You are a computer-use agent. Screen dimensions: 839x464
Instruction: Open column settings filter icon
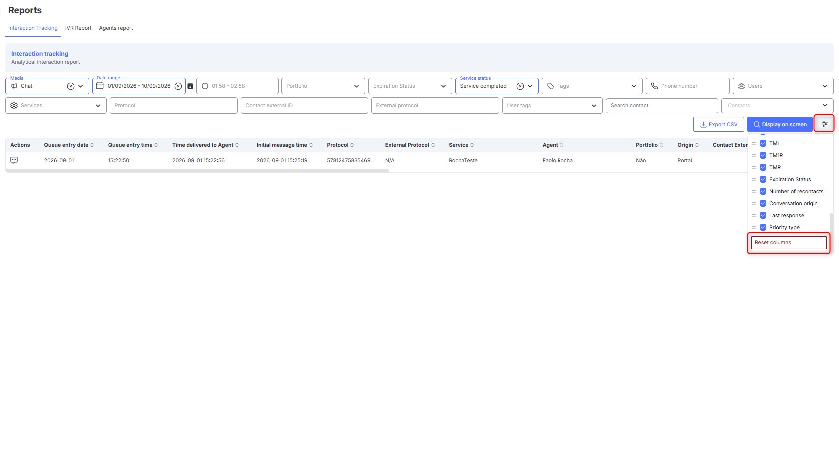pos(824,124)
